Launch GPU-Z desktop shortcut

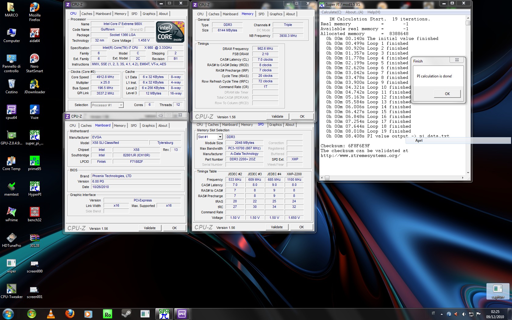(x=11, y=137)
